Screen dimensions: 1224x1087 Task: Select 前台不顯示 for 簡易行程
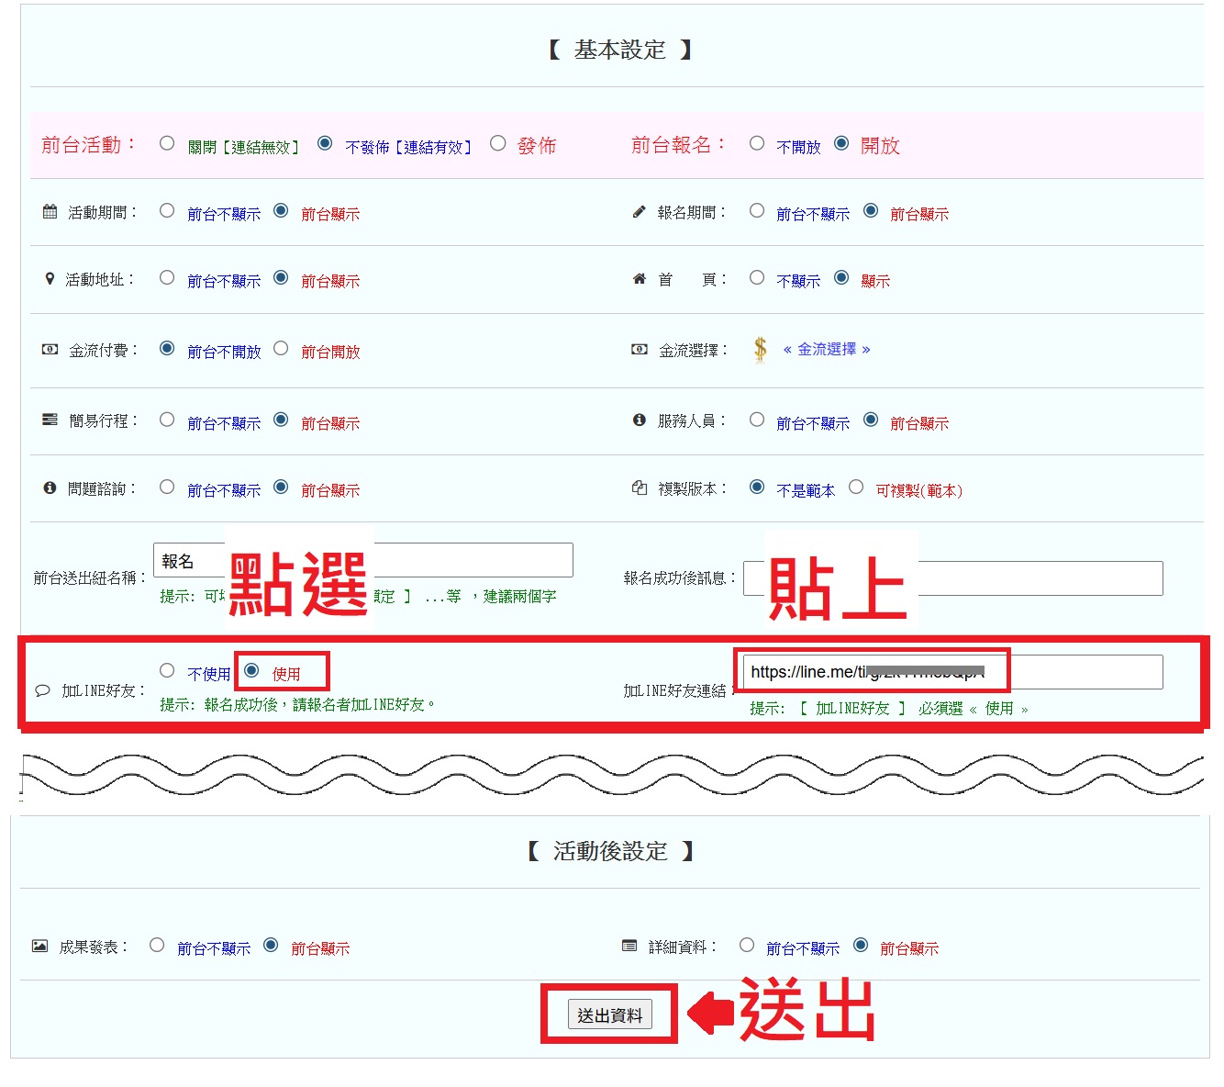[167, 420]
